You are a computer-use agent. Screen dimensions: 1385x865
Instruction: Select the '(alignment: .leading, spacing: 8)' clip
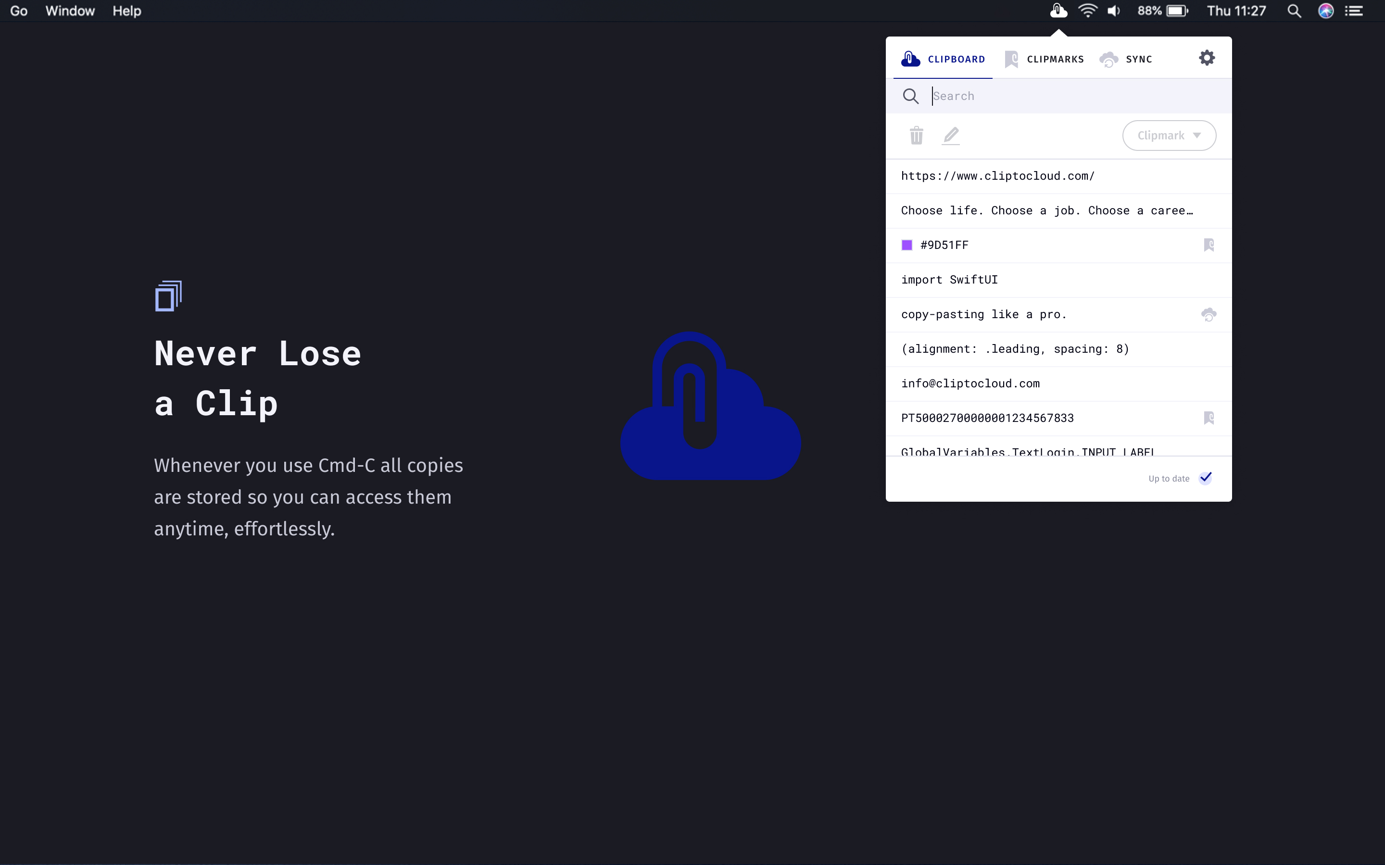[1058, 349]
